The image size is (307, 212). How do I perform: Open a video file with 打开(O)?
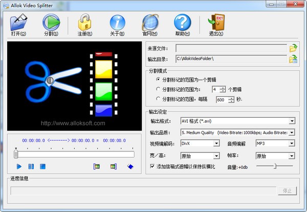point(18,25)
